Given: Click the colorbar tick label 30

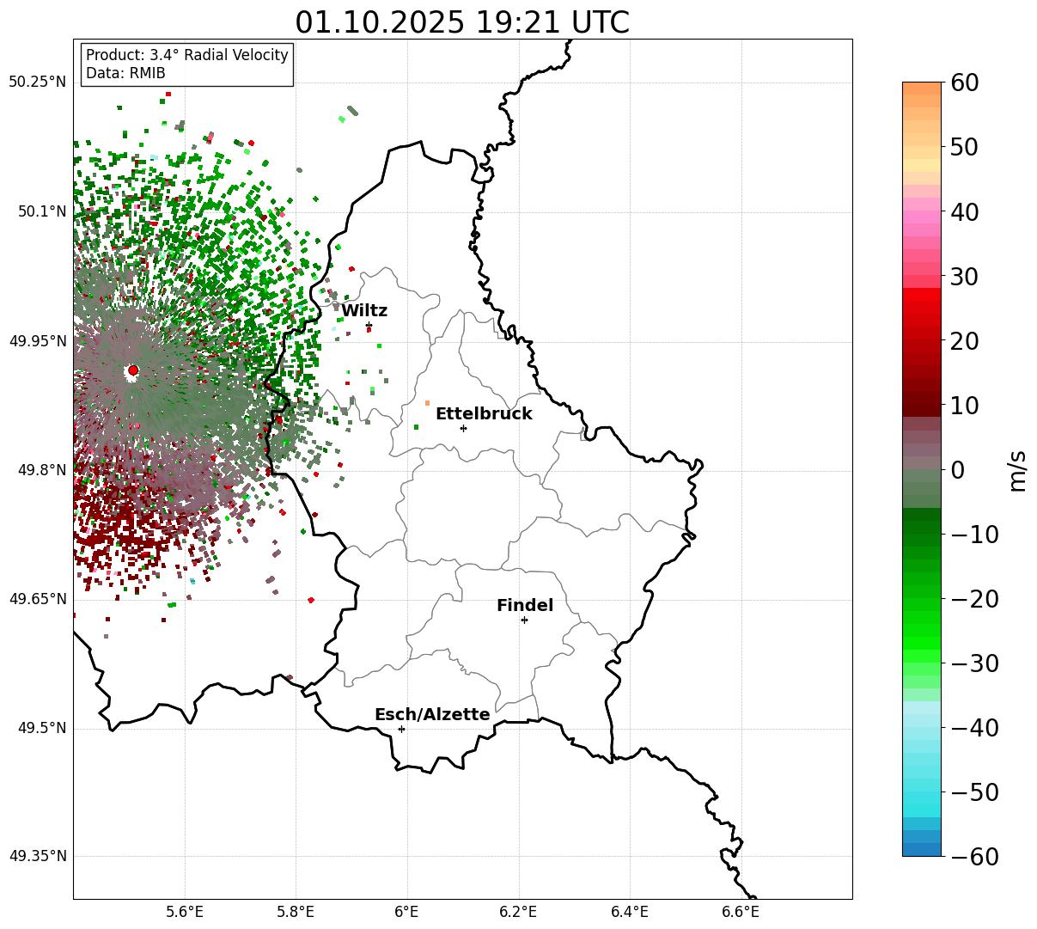Looking at the screenshot, I should click(963, 277).
